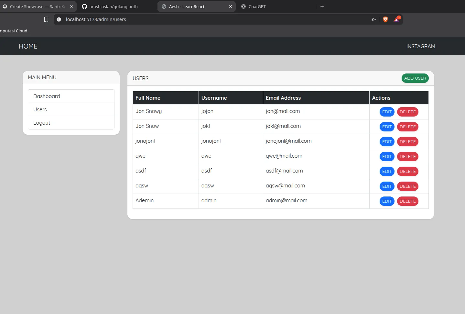Switch to the Create Showcase tab
465x314 pixels.
[37, 6]
